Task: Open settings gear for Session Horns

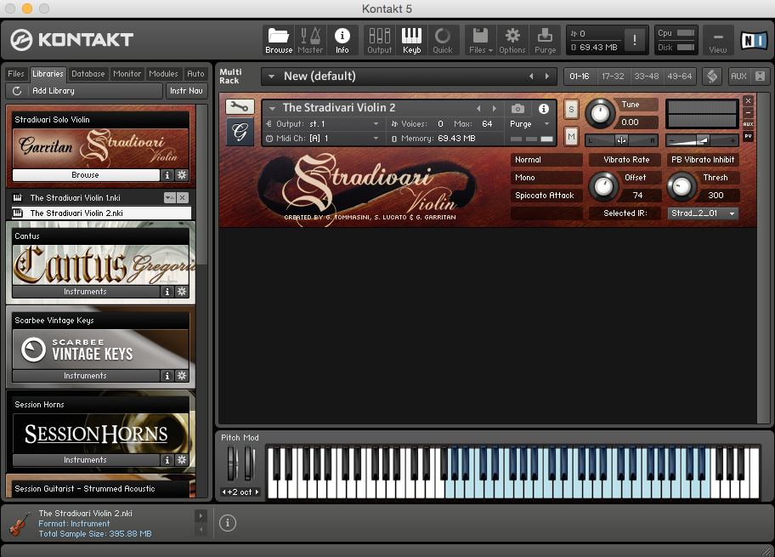Action: pos(182,460)
